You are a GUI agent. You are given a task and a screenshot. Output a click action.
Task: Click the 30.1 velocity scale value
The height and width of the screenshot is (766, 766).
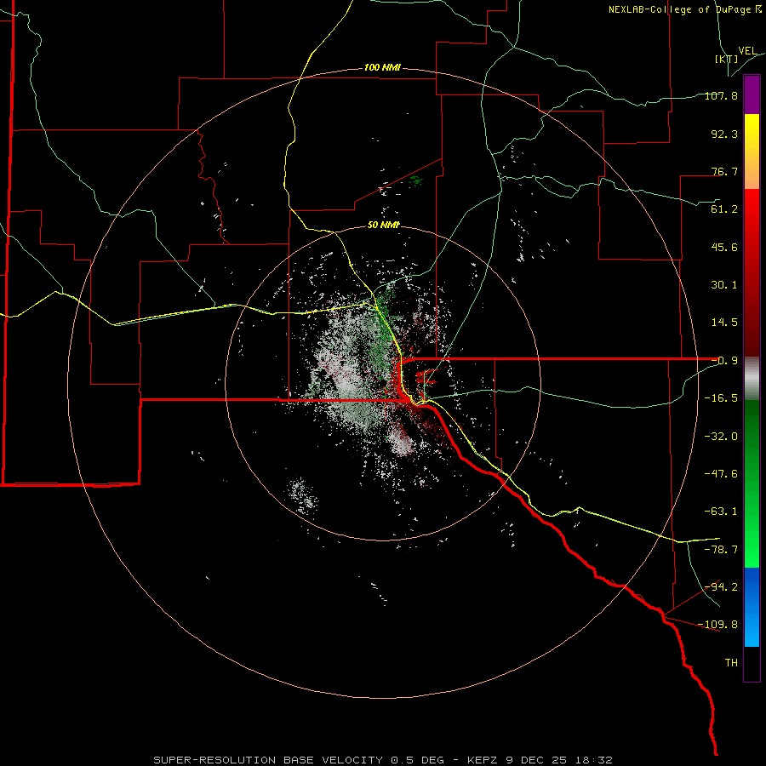pyautogui.click(x=724, y=285)
